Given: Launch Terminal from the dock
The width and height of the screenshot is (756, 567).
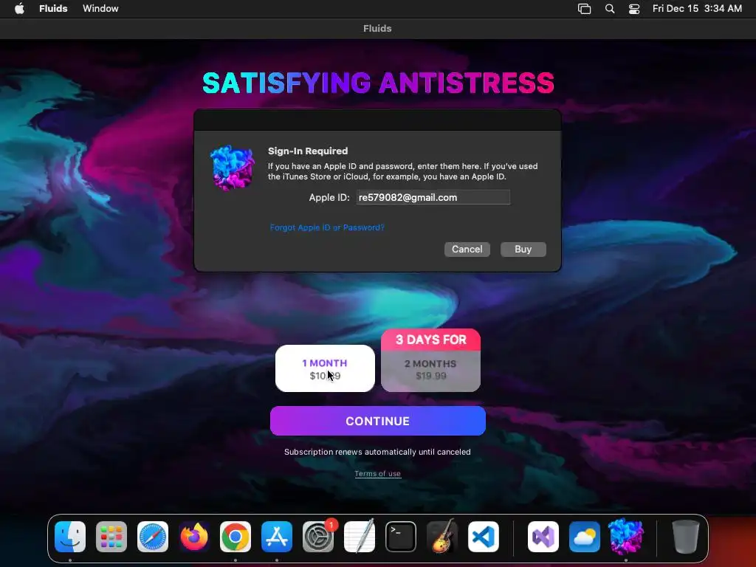Looking at the screenshot, I should coord(401,537).
